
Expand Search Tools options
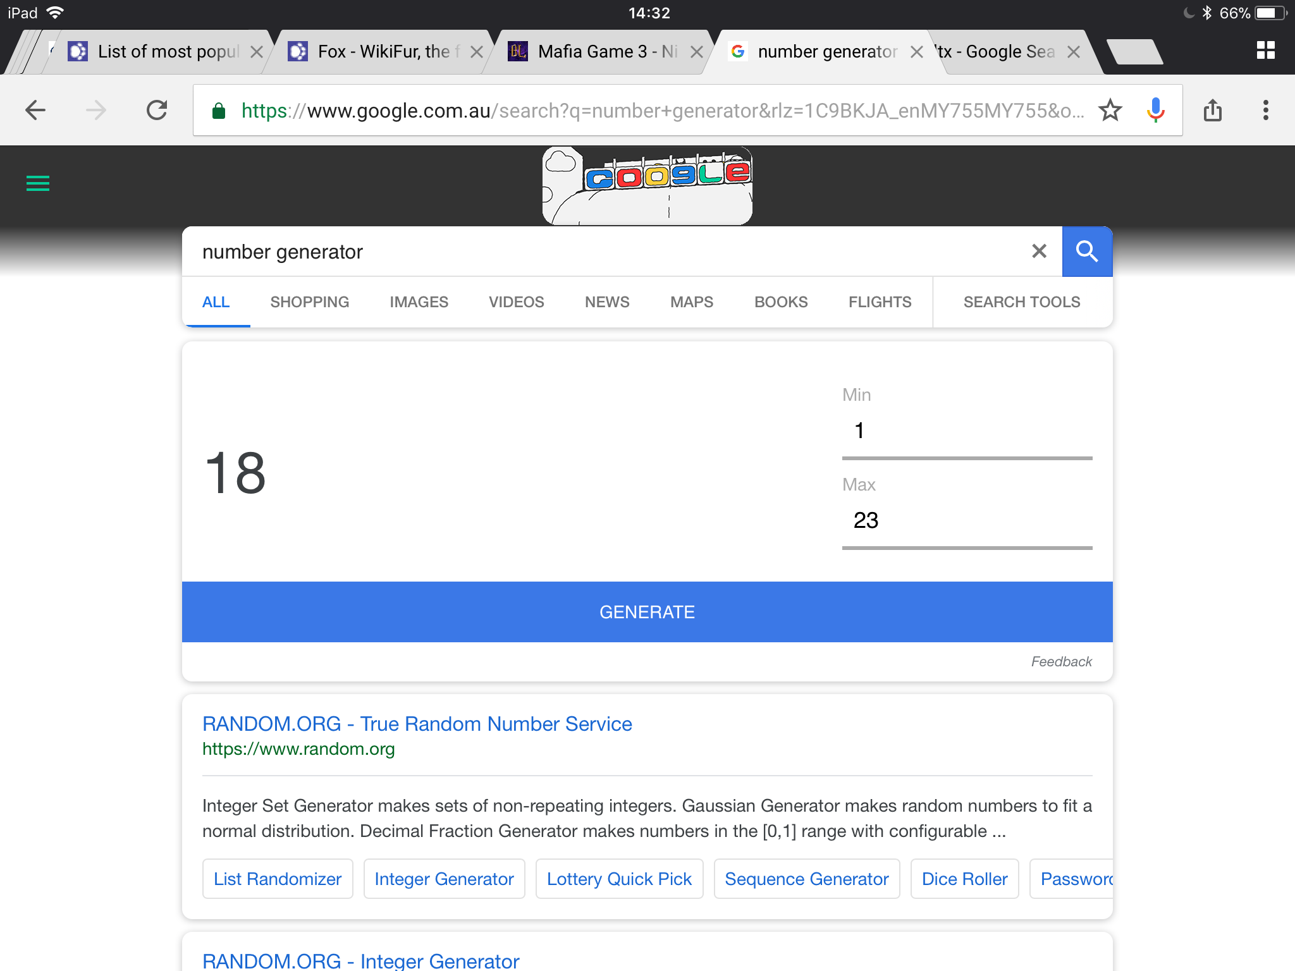pos(1022,302)
